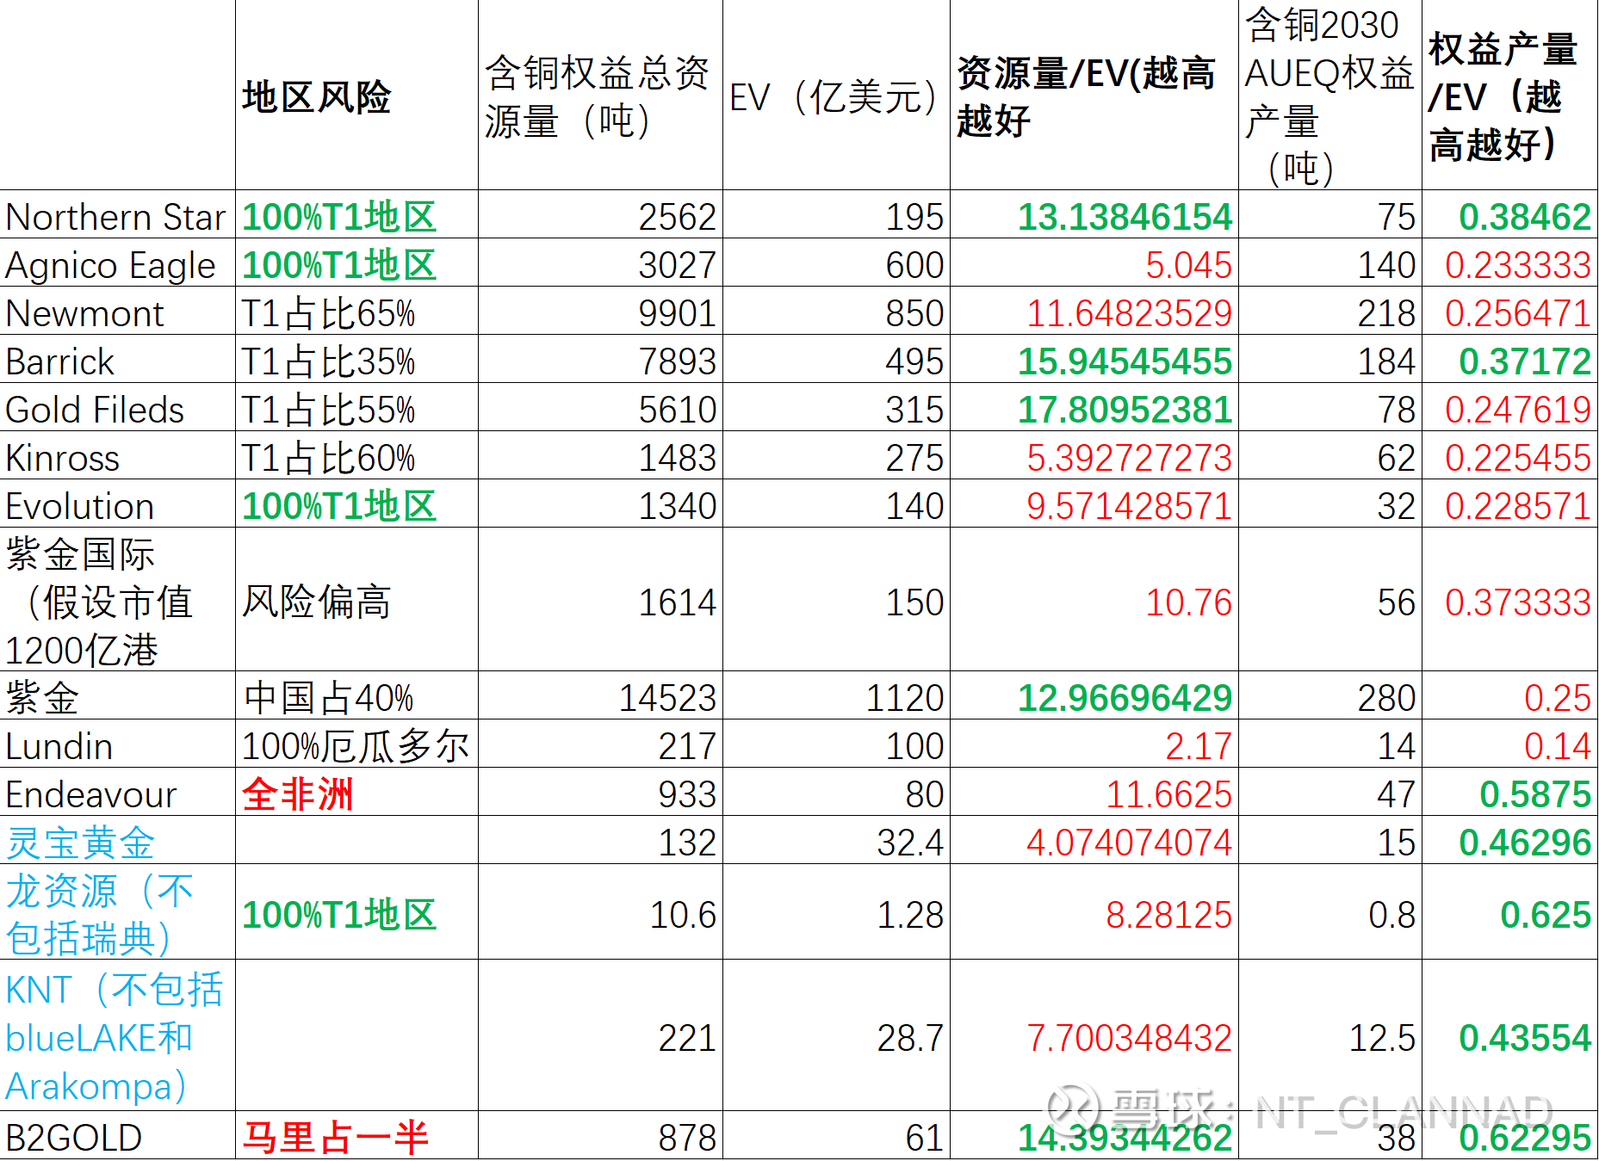Click the 100%厄瓜多尔 risk cell
Viewport: 1599px width, 1161px height.
[356, 745]
